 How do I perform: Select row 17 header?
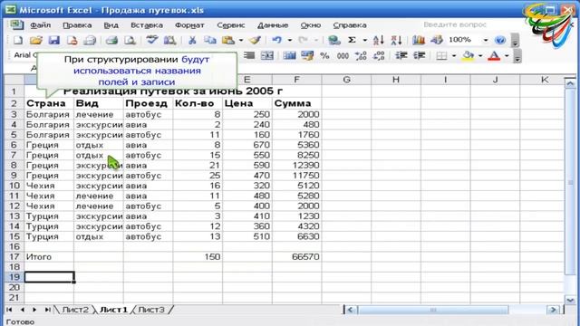pos(14,256)
